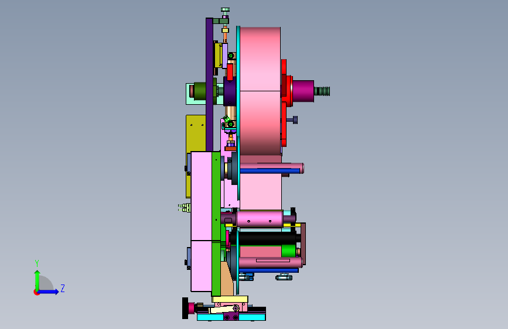Select the green vertical mounting plate
This screenshot has width=508, height=329.
pos(216,224)
